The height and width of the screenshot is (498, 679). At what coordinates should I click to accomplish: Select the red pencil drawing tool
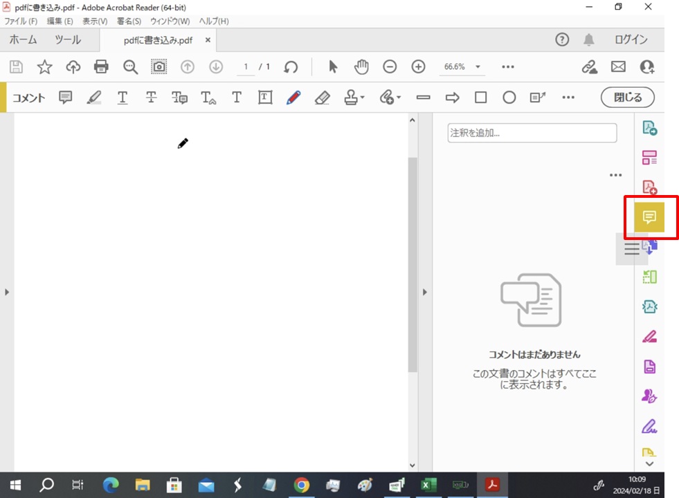293,98
